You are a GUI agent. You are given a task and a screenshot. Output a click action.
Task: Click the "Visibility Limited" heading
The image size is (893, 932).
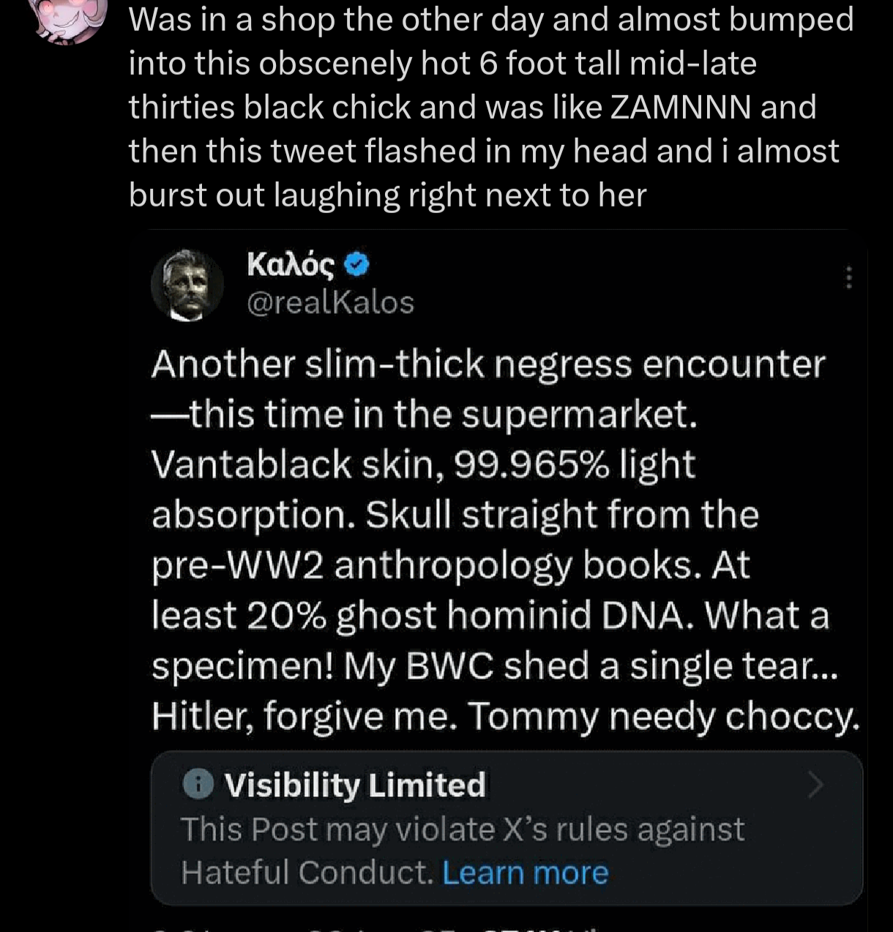[355, 785]
